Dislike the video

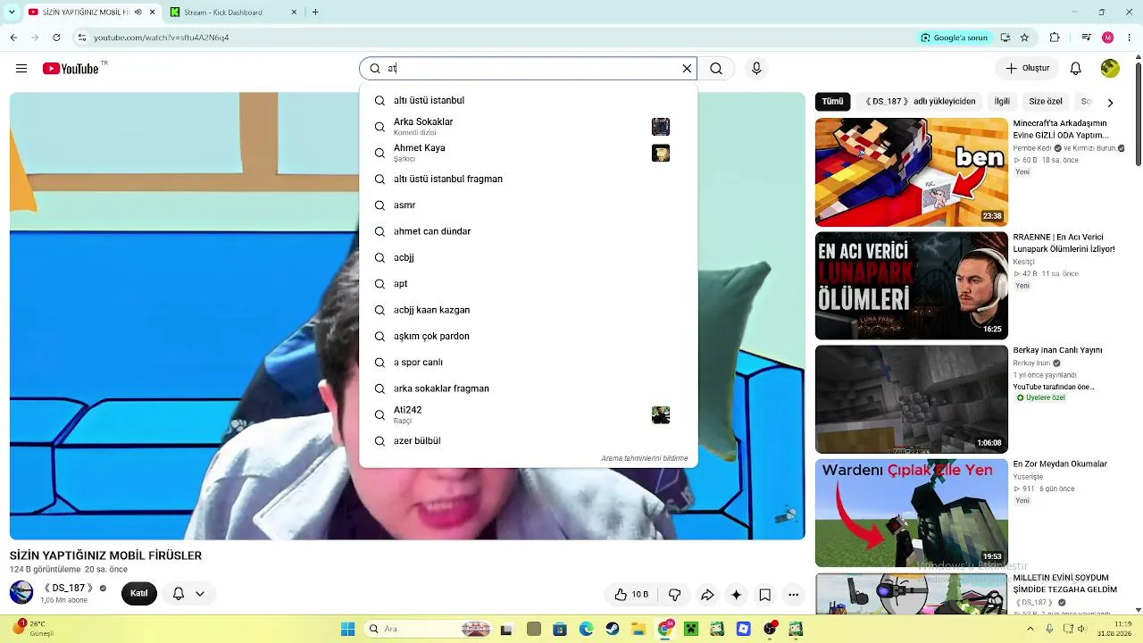[x=675, y=595]
